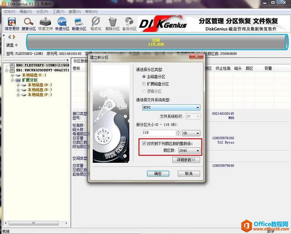Open the 工具(T) menu

(x=58, y=12)
